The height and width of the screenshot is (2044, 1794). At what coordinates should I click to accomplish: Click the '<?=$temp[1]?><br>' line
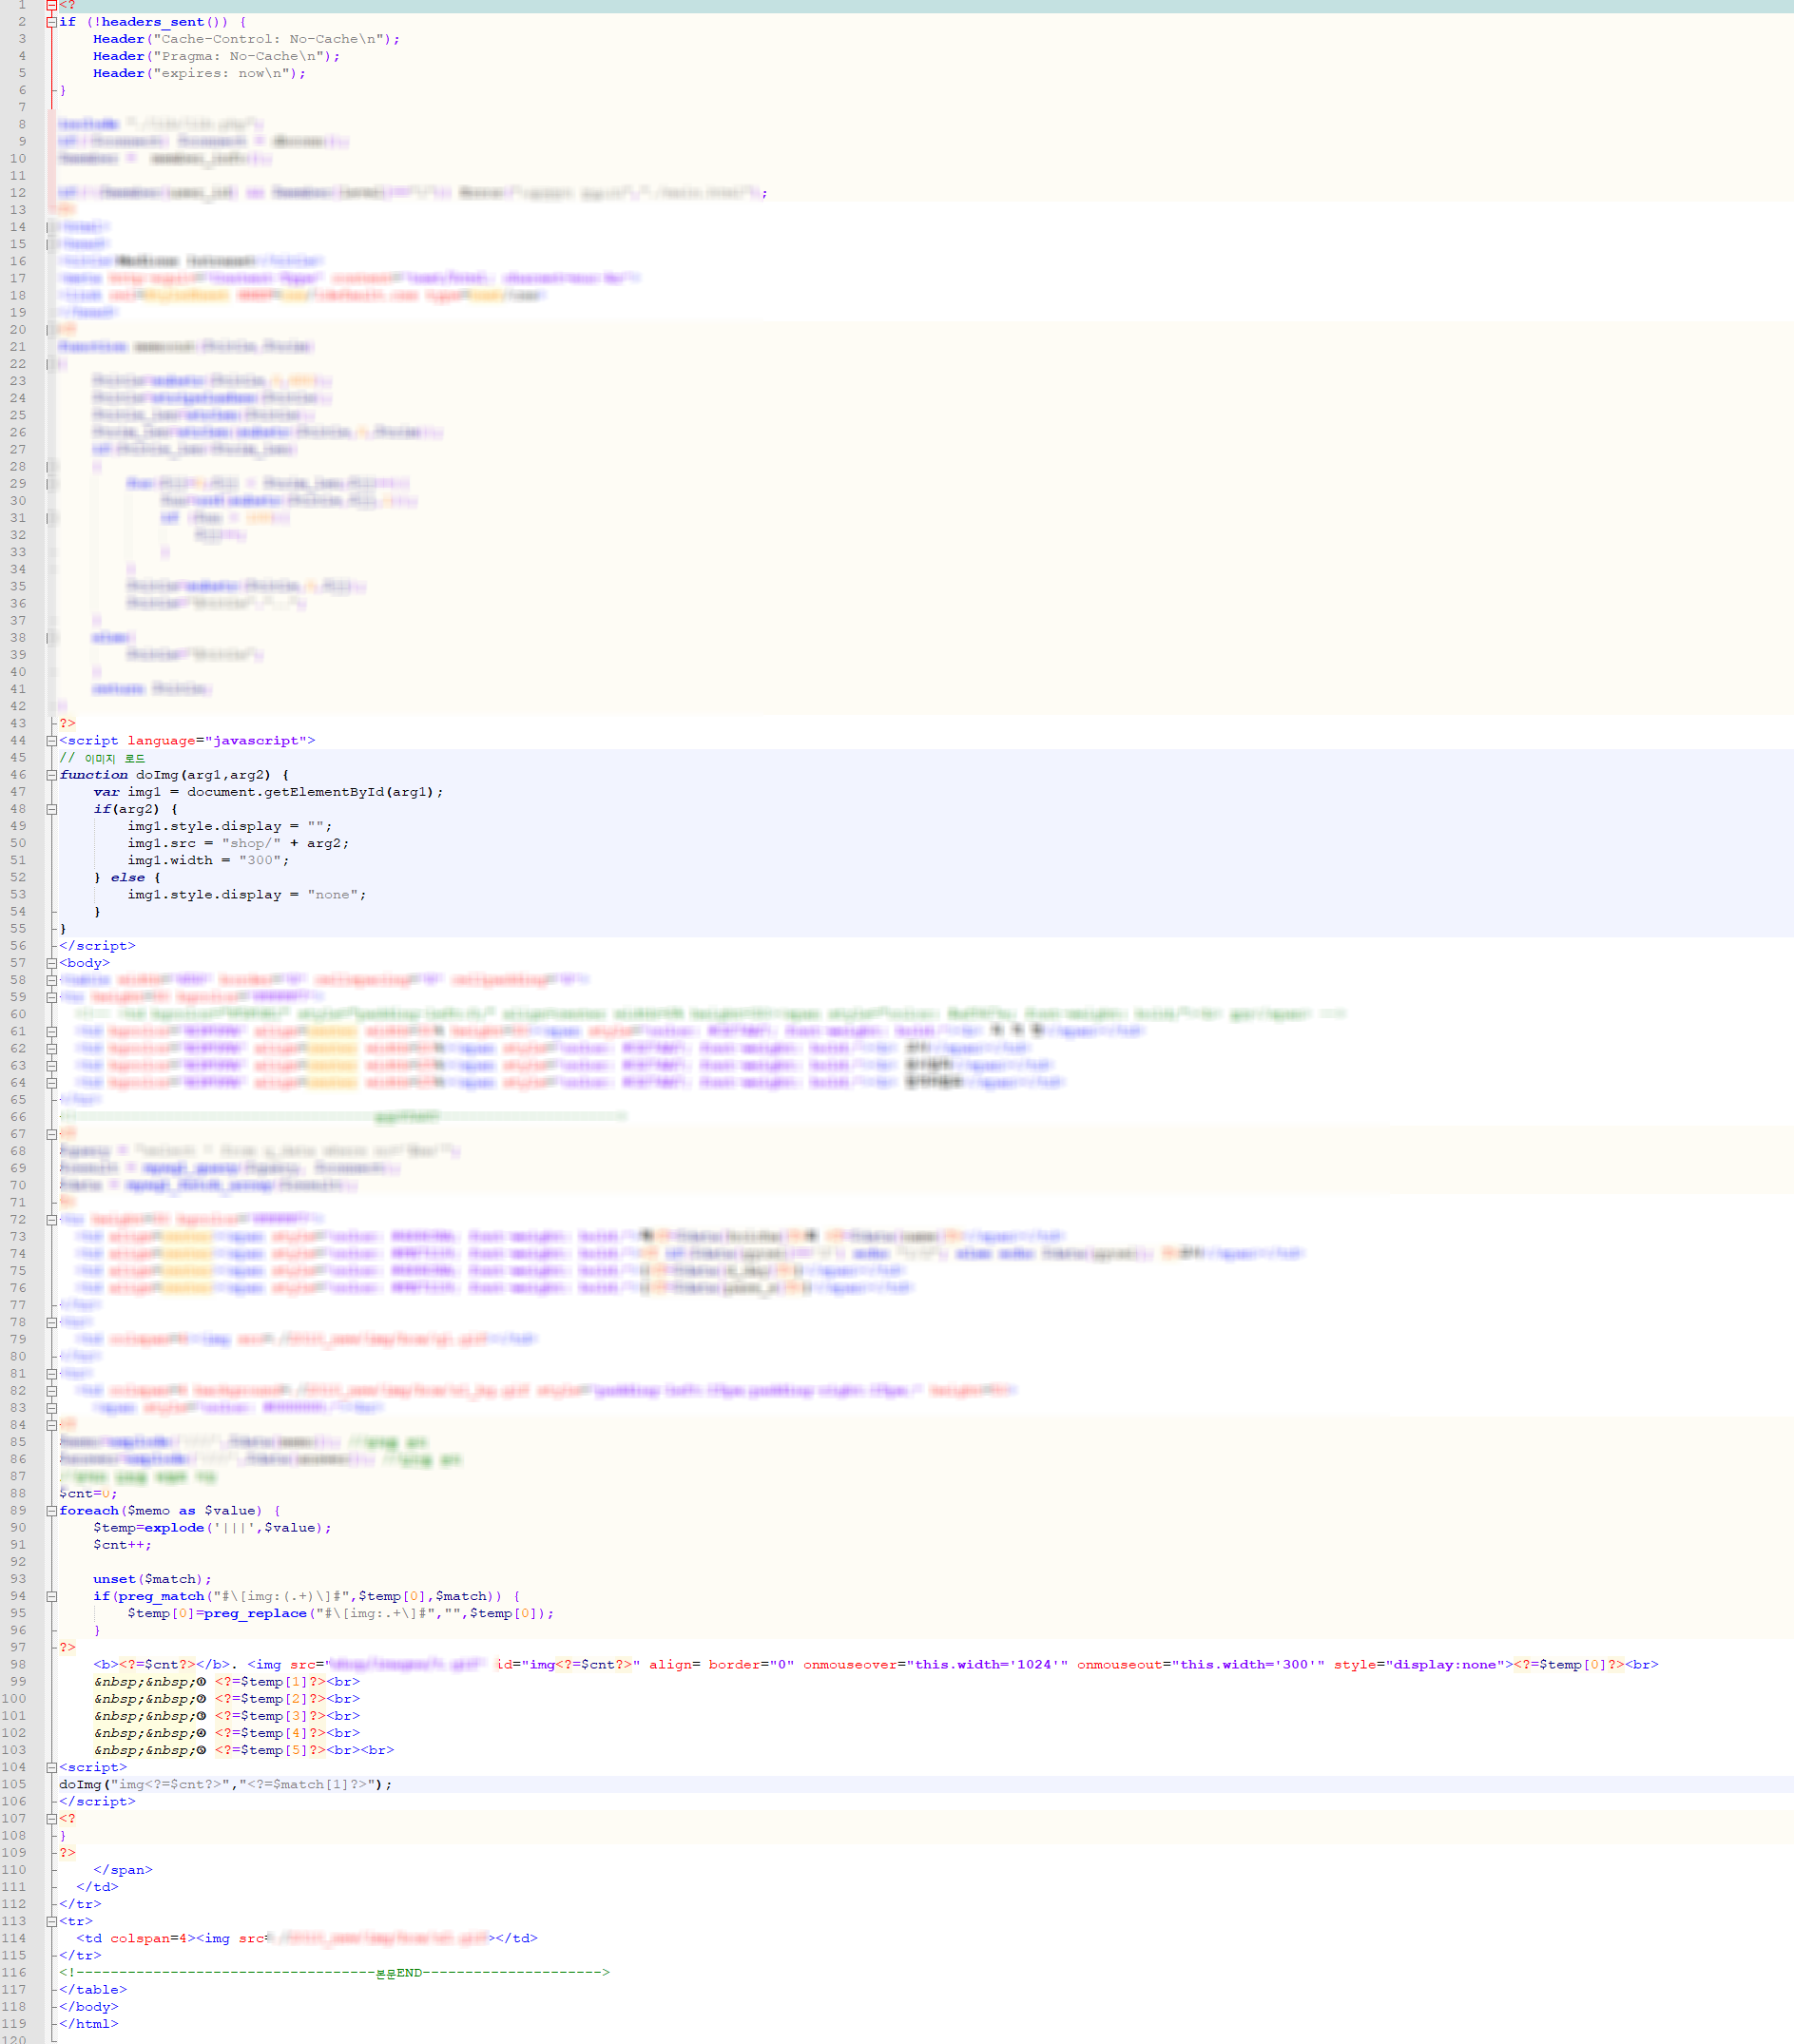[227, 1682]
